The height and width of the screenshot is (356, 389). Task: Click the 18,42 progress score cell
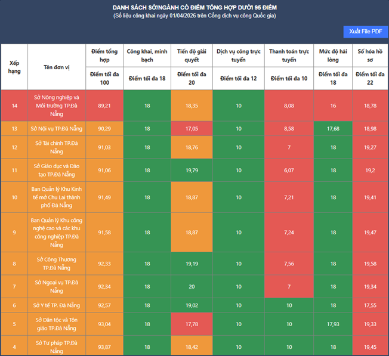(x=192, y=345)
